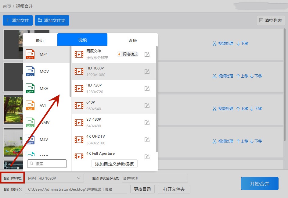Start merging with 开始合并 button

pyautogui.click(x=259, y=184)
